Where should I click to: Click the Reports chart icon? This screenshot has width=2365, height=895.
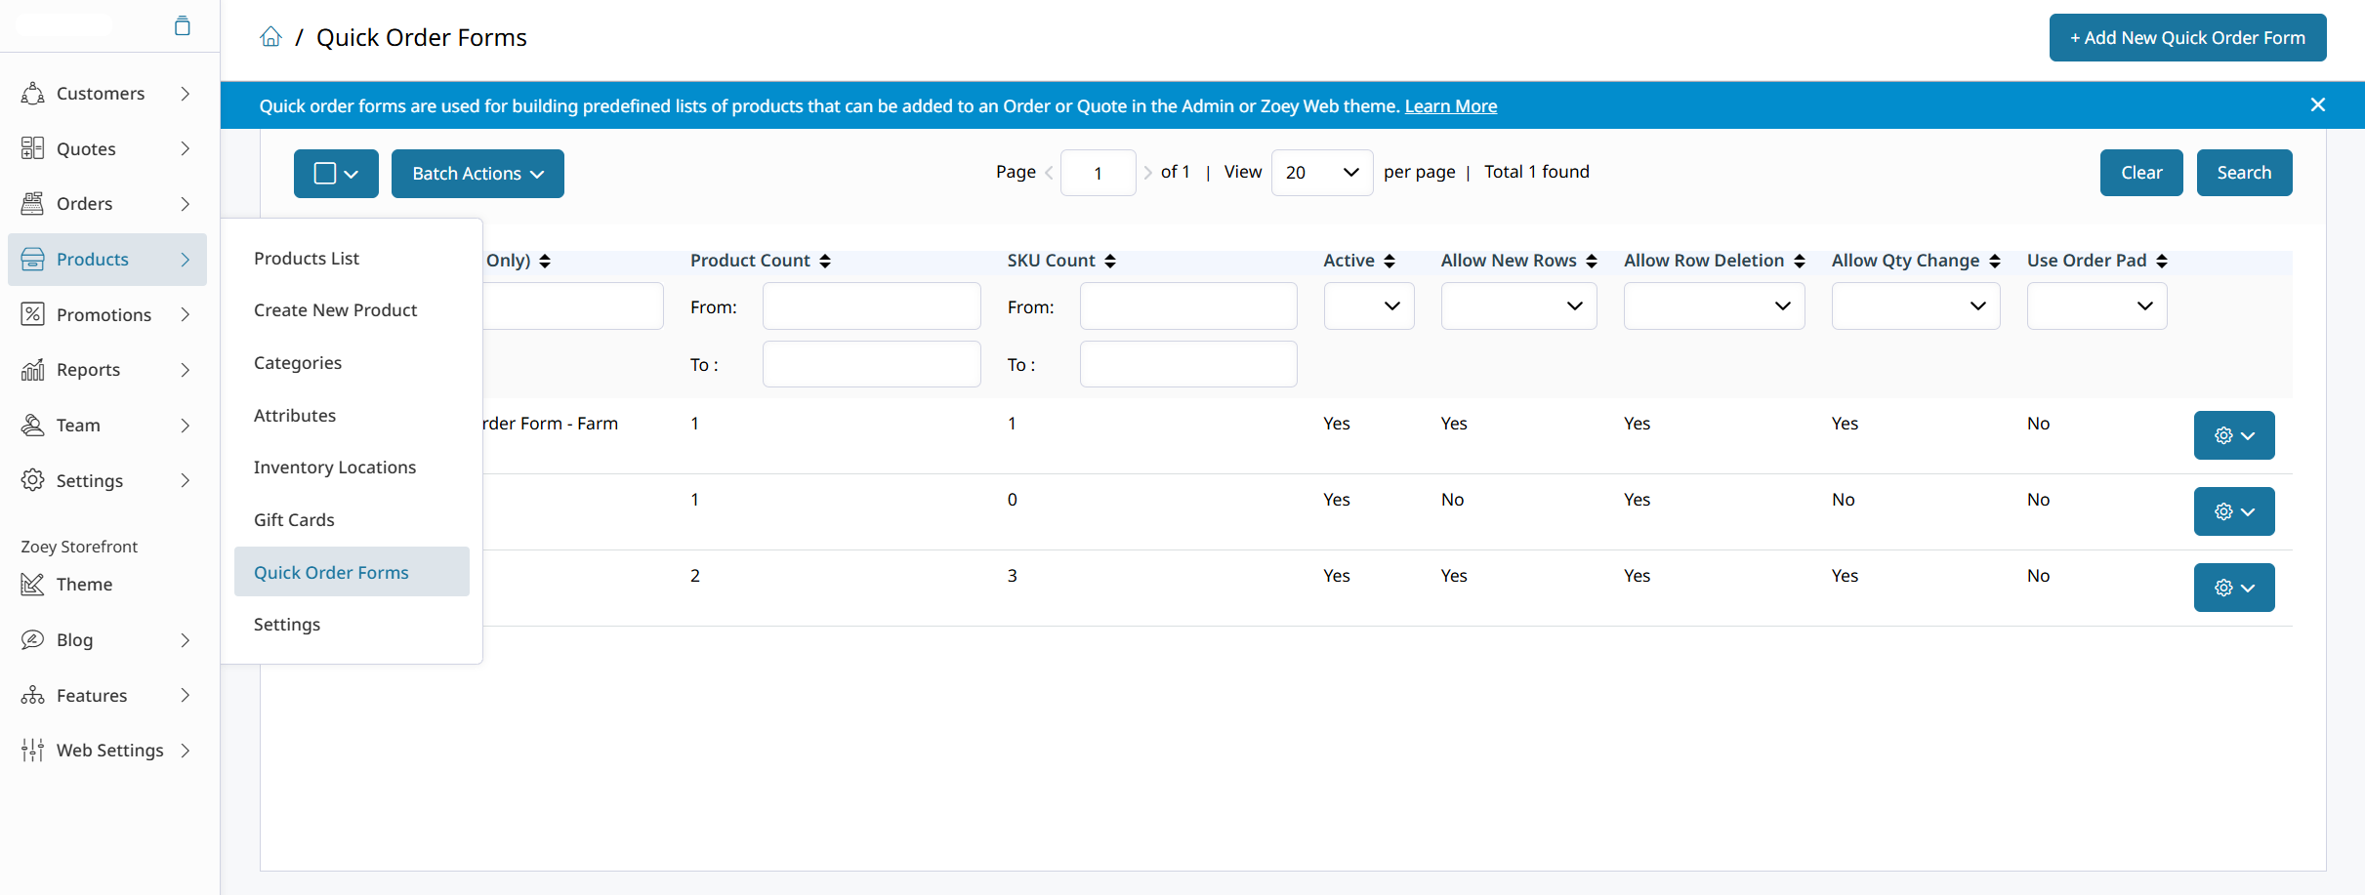pos(32,370)
